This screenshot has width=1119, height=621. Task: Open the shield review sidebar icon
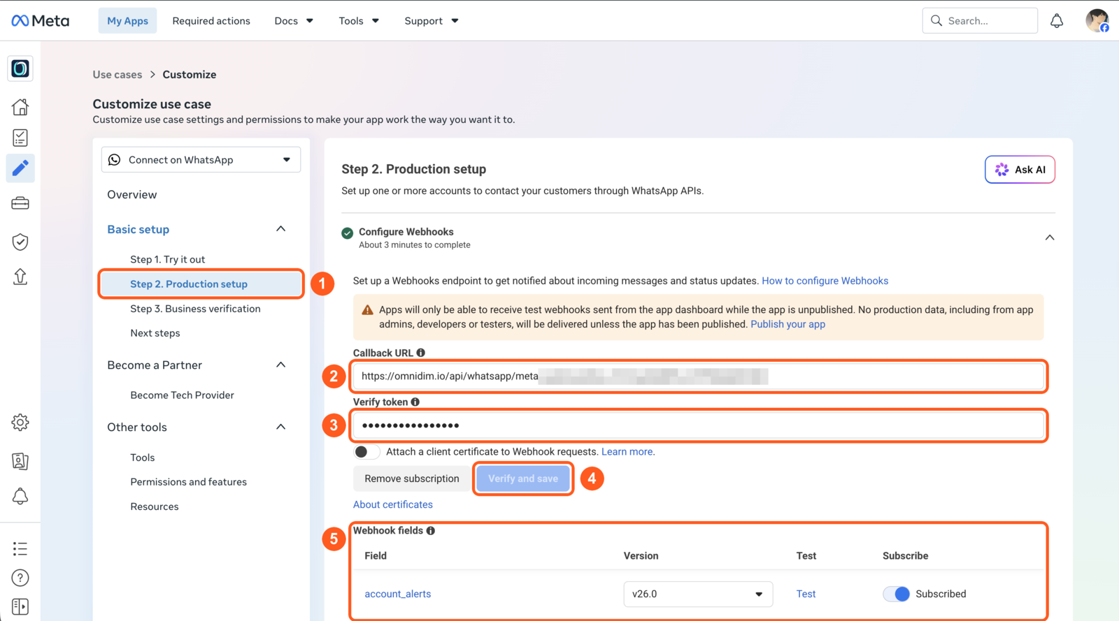click(20, 242)
